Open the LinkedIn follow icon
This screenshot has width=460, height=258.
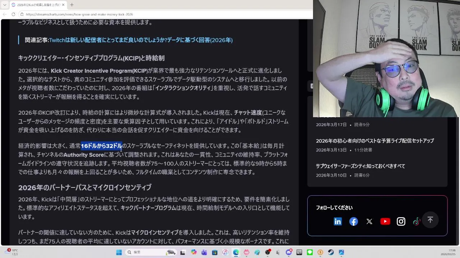click(x=338, y=221)
